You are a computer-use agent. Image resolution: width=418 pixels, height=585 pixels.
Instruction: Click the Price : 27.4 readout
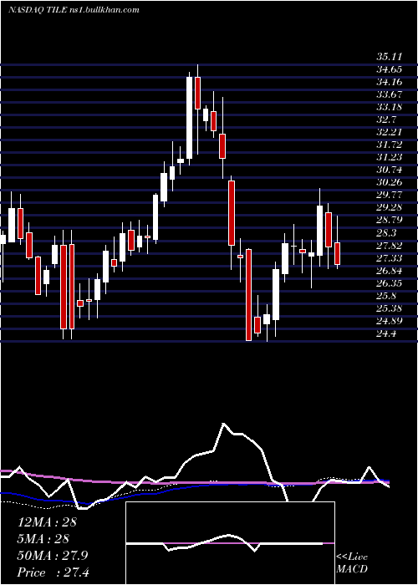54,572
